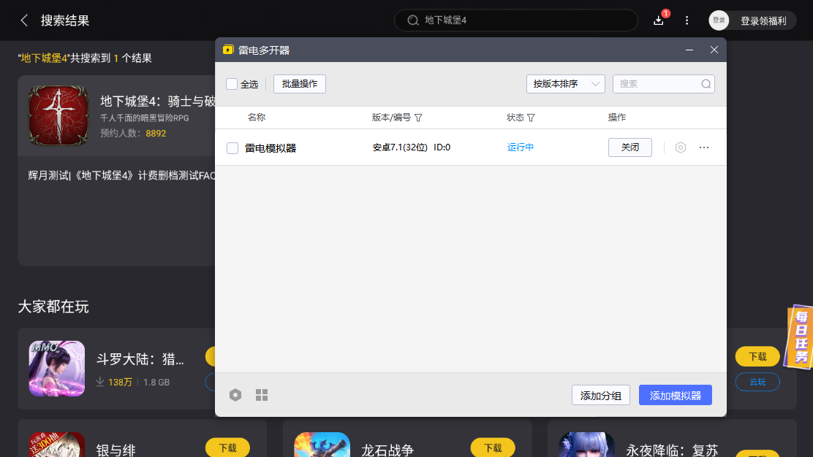The height and width of the screenshot is (457, 813).
Task: Open the three-dot vertical menu in top bar
Action: [x=687, y=20]
